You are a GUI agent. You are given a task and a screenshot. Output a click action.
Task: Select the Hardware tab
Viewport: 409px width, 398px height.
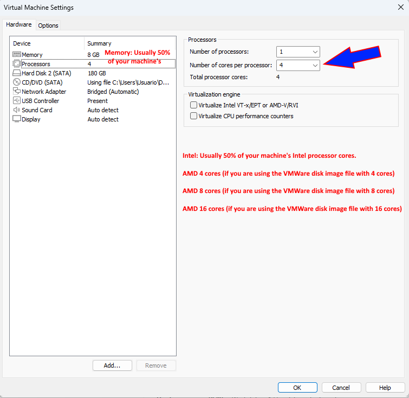pos(19,25)
